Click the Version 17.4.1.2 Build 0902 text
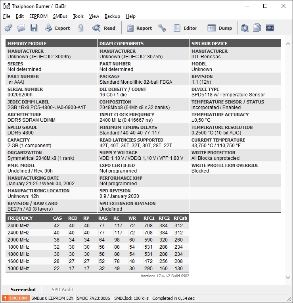Viewport: 293px width, 303px height. coord(165,276)
